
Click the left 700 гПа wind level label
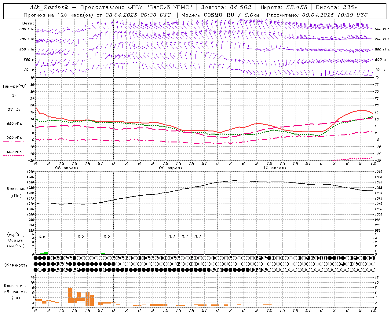point(27,39)
